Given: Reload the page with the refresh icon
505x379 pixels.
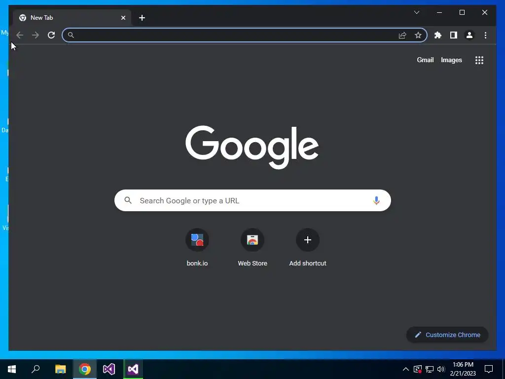Looking at the screenshot, I should tap(51, 35).
